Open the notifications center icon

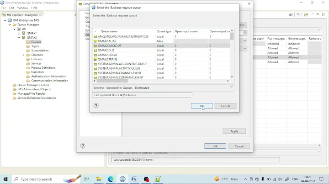click(321, 179)
